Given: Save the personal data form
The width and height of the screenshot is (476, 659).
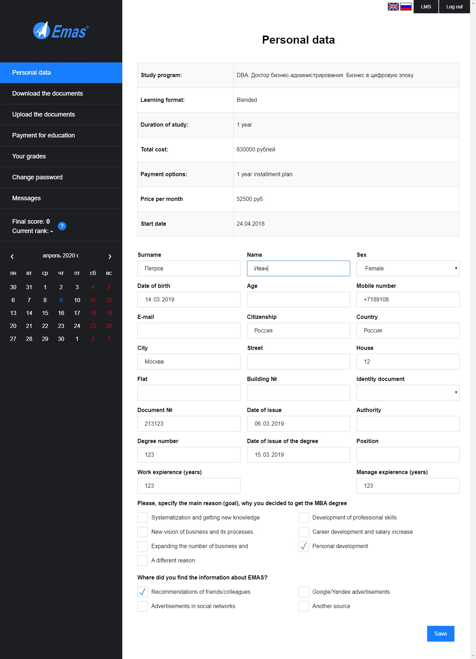Looking at the screenshot, I should pos(440,634).
